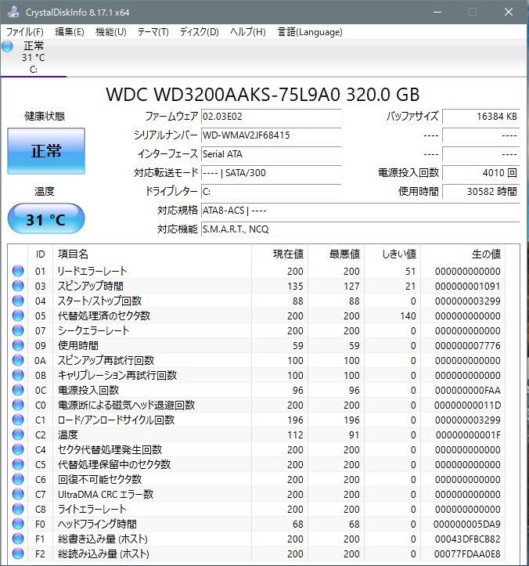Viewport: 529px width, 566px height.
Task: Open the 言語(Language) menu
Action: tap(310, 32)
